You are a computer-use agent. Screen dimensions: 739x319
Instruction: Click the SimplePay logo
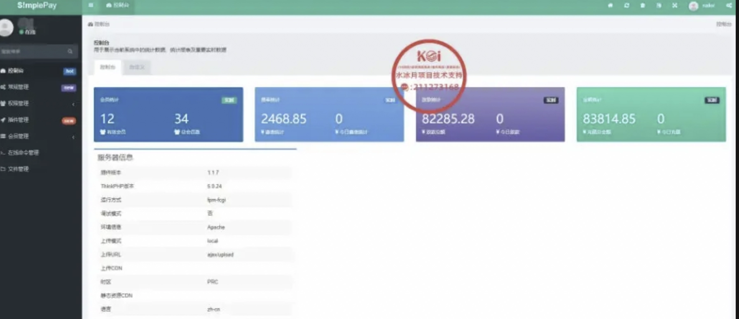[37, 5]
